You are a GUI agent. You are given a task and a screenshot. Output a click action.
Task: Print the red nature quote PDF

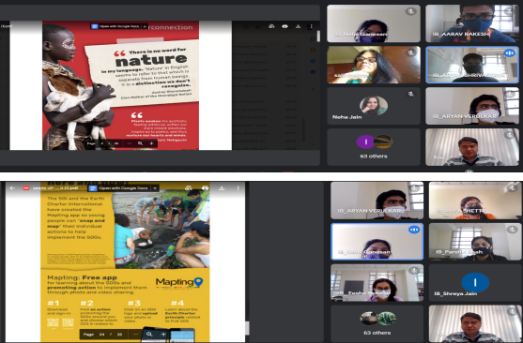[x=285, y=26]
